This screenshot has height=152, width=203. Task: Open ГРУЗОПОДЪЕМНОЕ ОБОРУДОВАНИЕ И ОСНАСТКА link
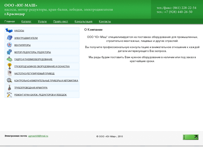42,66
